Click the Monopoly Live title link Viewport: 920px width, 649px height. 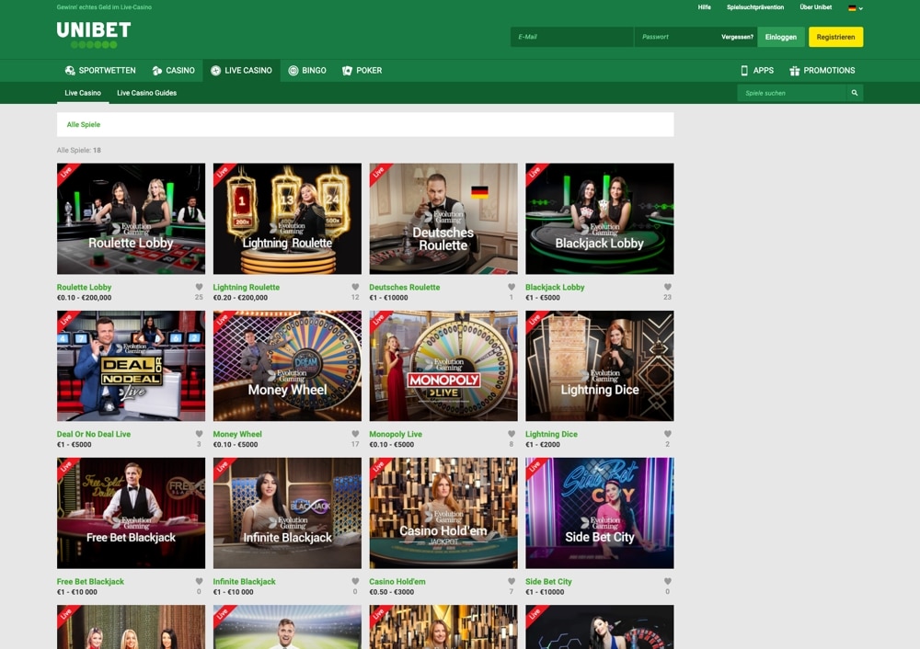click(x=396, y=435)
